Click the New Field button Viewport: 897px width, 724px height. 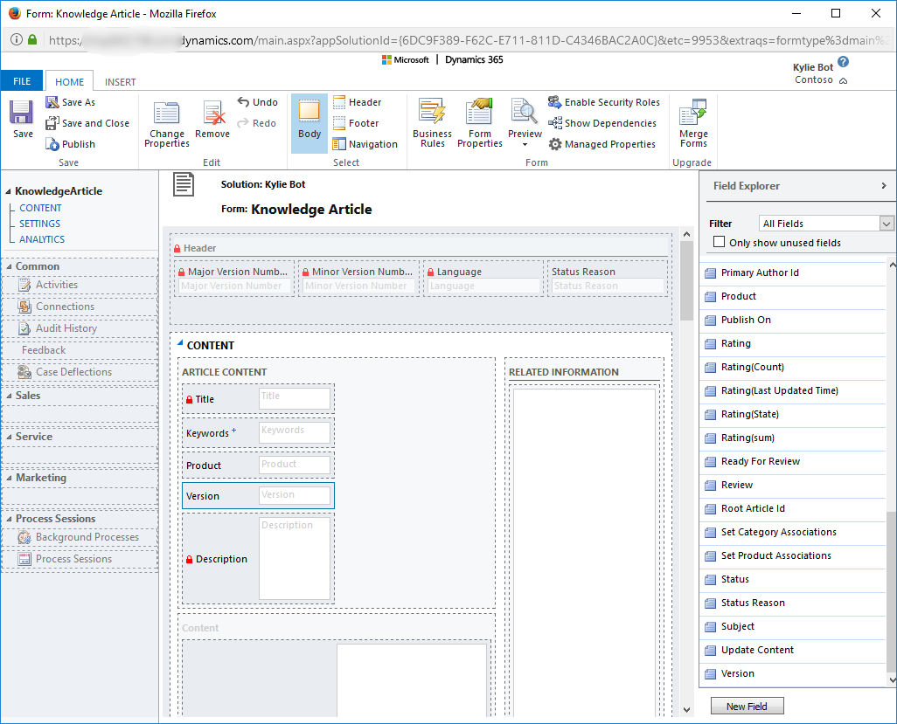747,707
